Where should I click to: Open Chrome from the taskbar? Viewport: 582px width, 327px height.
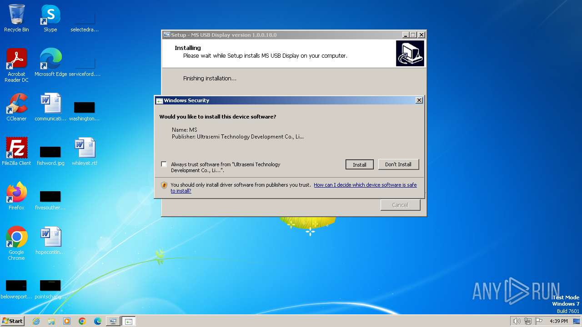coord(82,321)
